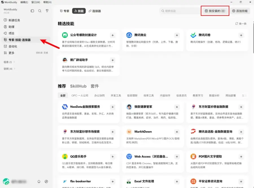Click the QQ音乐助手 app icon

65,157
